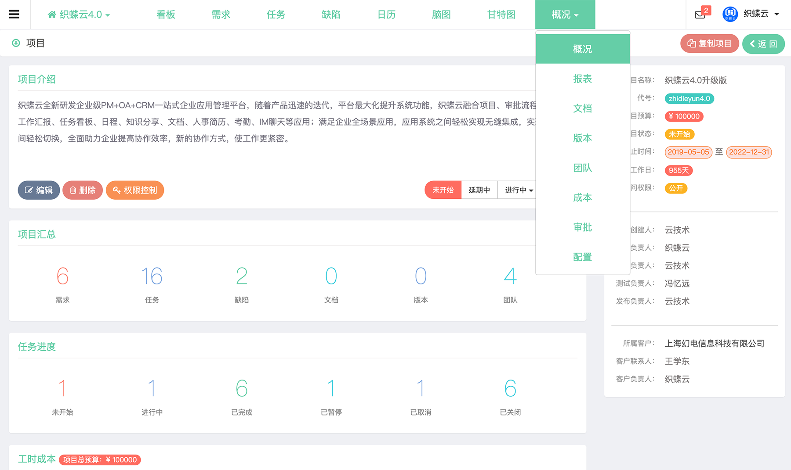The image size is (791, 470).
Task: Collapse the 概况 top navigation dropdown
Action: pyautogui.click(x=565, y=14)
